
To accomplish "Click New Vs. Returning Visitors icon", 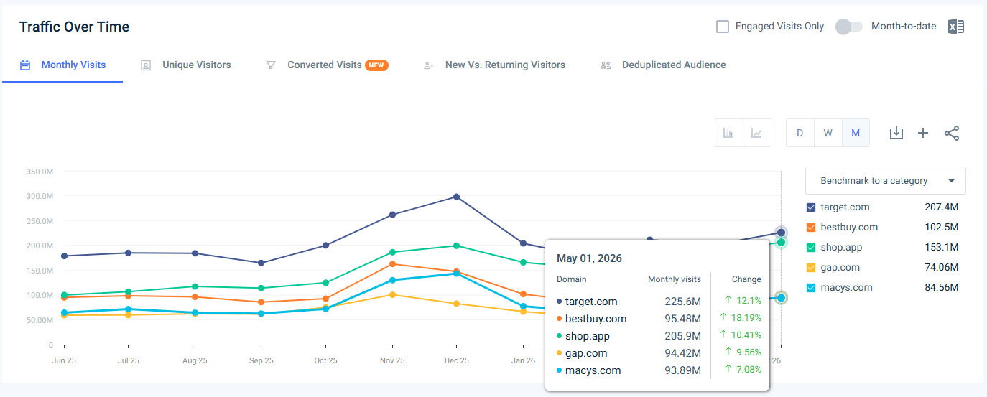I will coord(429,65).
